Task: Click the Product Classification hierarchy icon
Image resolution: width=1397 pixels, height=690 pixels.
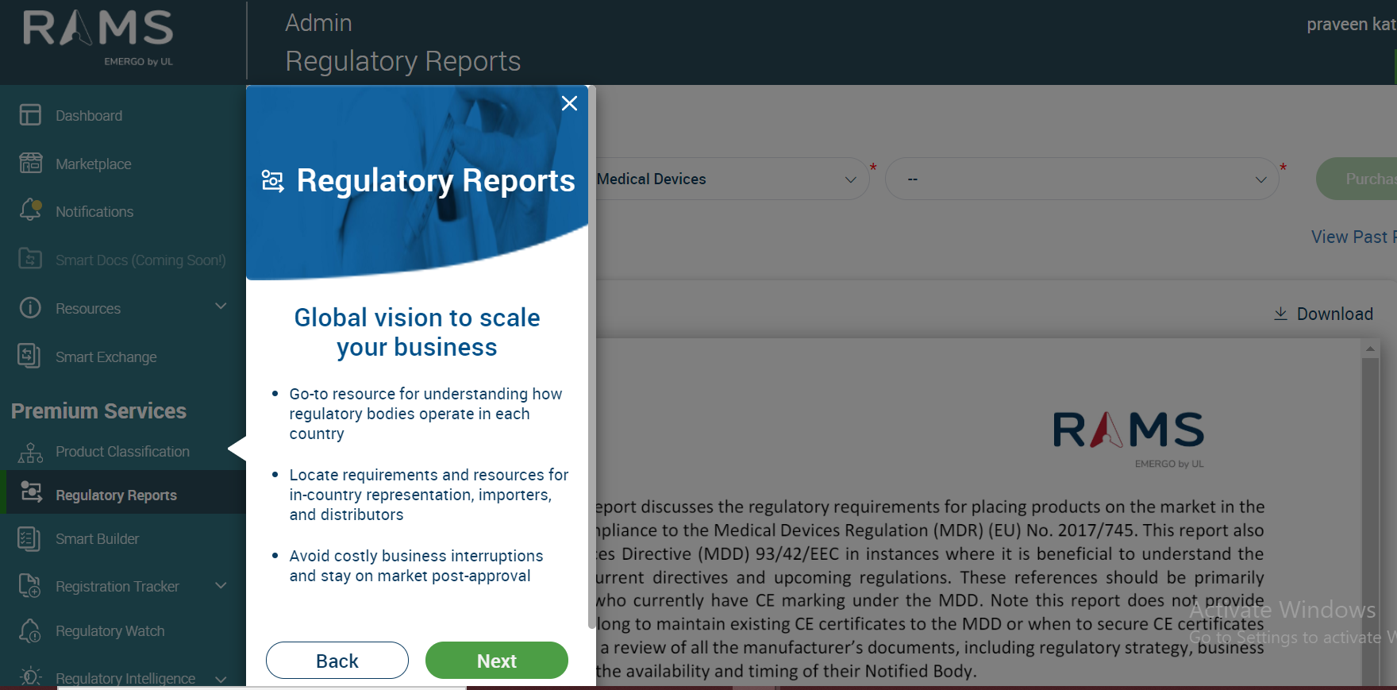Action: 30,452
